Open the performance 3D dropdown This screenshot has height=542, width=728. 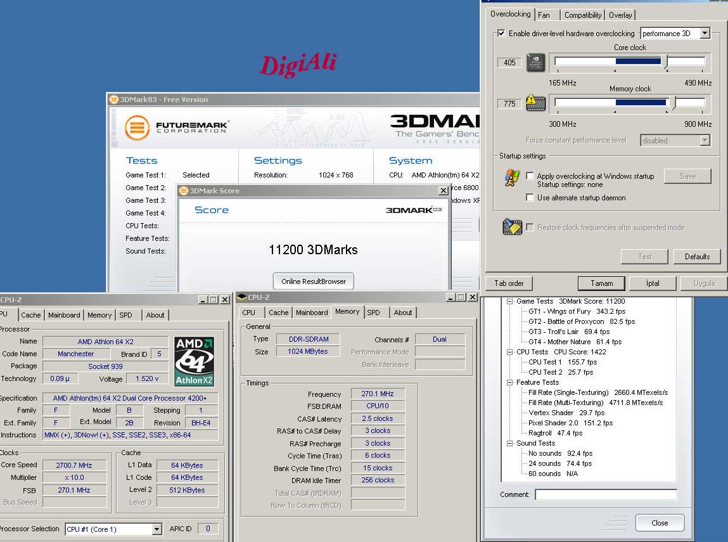(705, 33)
